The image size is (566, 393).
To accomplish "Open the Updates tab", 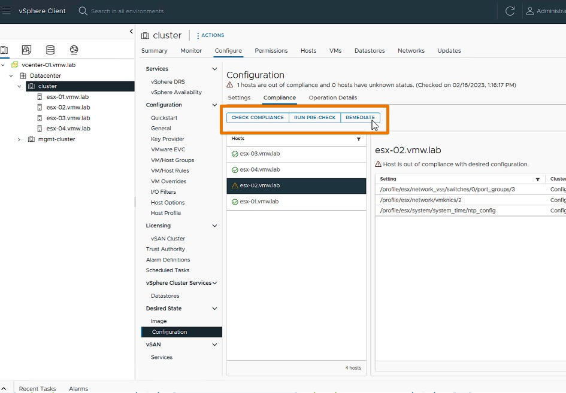I will pos(449,51).
